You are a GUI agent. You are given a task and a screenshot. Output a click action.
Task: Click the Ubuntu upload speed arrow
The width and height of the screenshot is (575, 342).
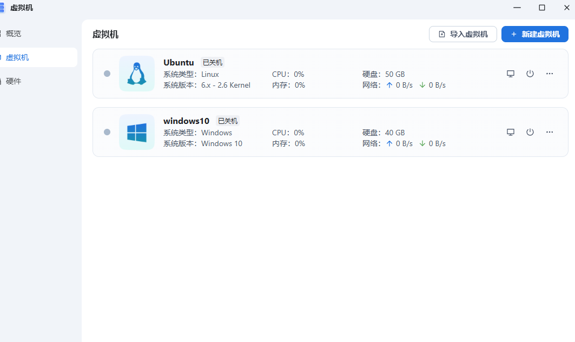389,85
